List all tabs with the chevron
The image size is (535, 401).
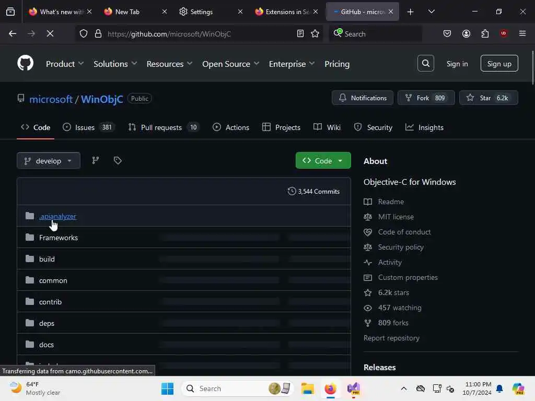tap(431, 12)
